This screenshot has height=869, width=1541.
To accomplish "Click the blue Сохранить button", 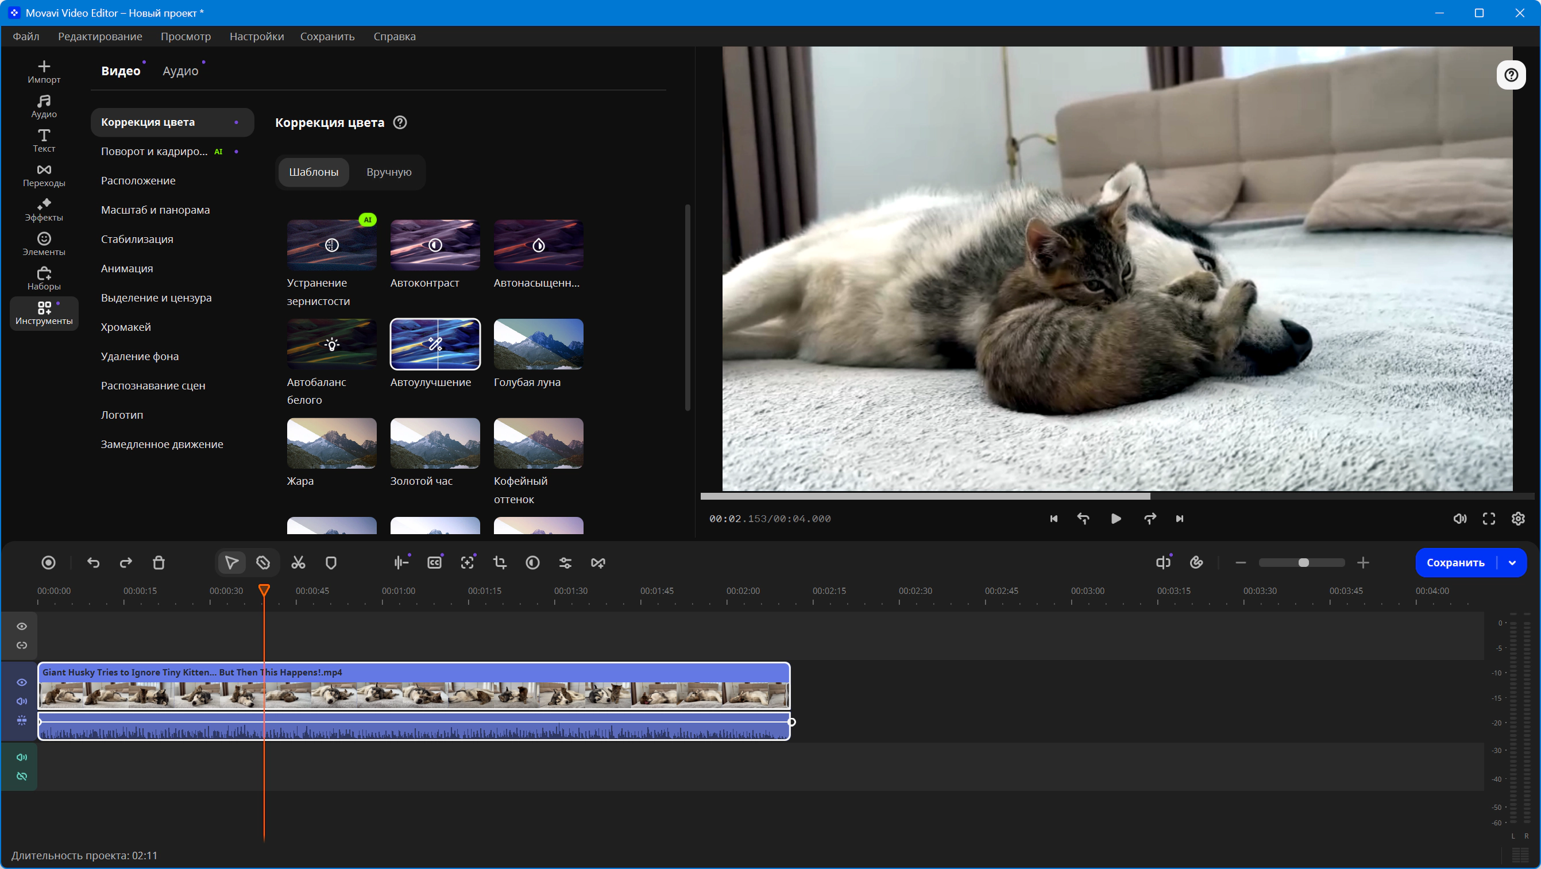I will coord(1455,562).
